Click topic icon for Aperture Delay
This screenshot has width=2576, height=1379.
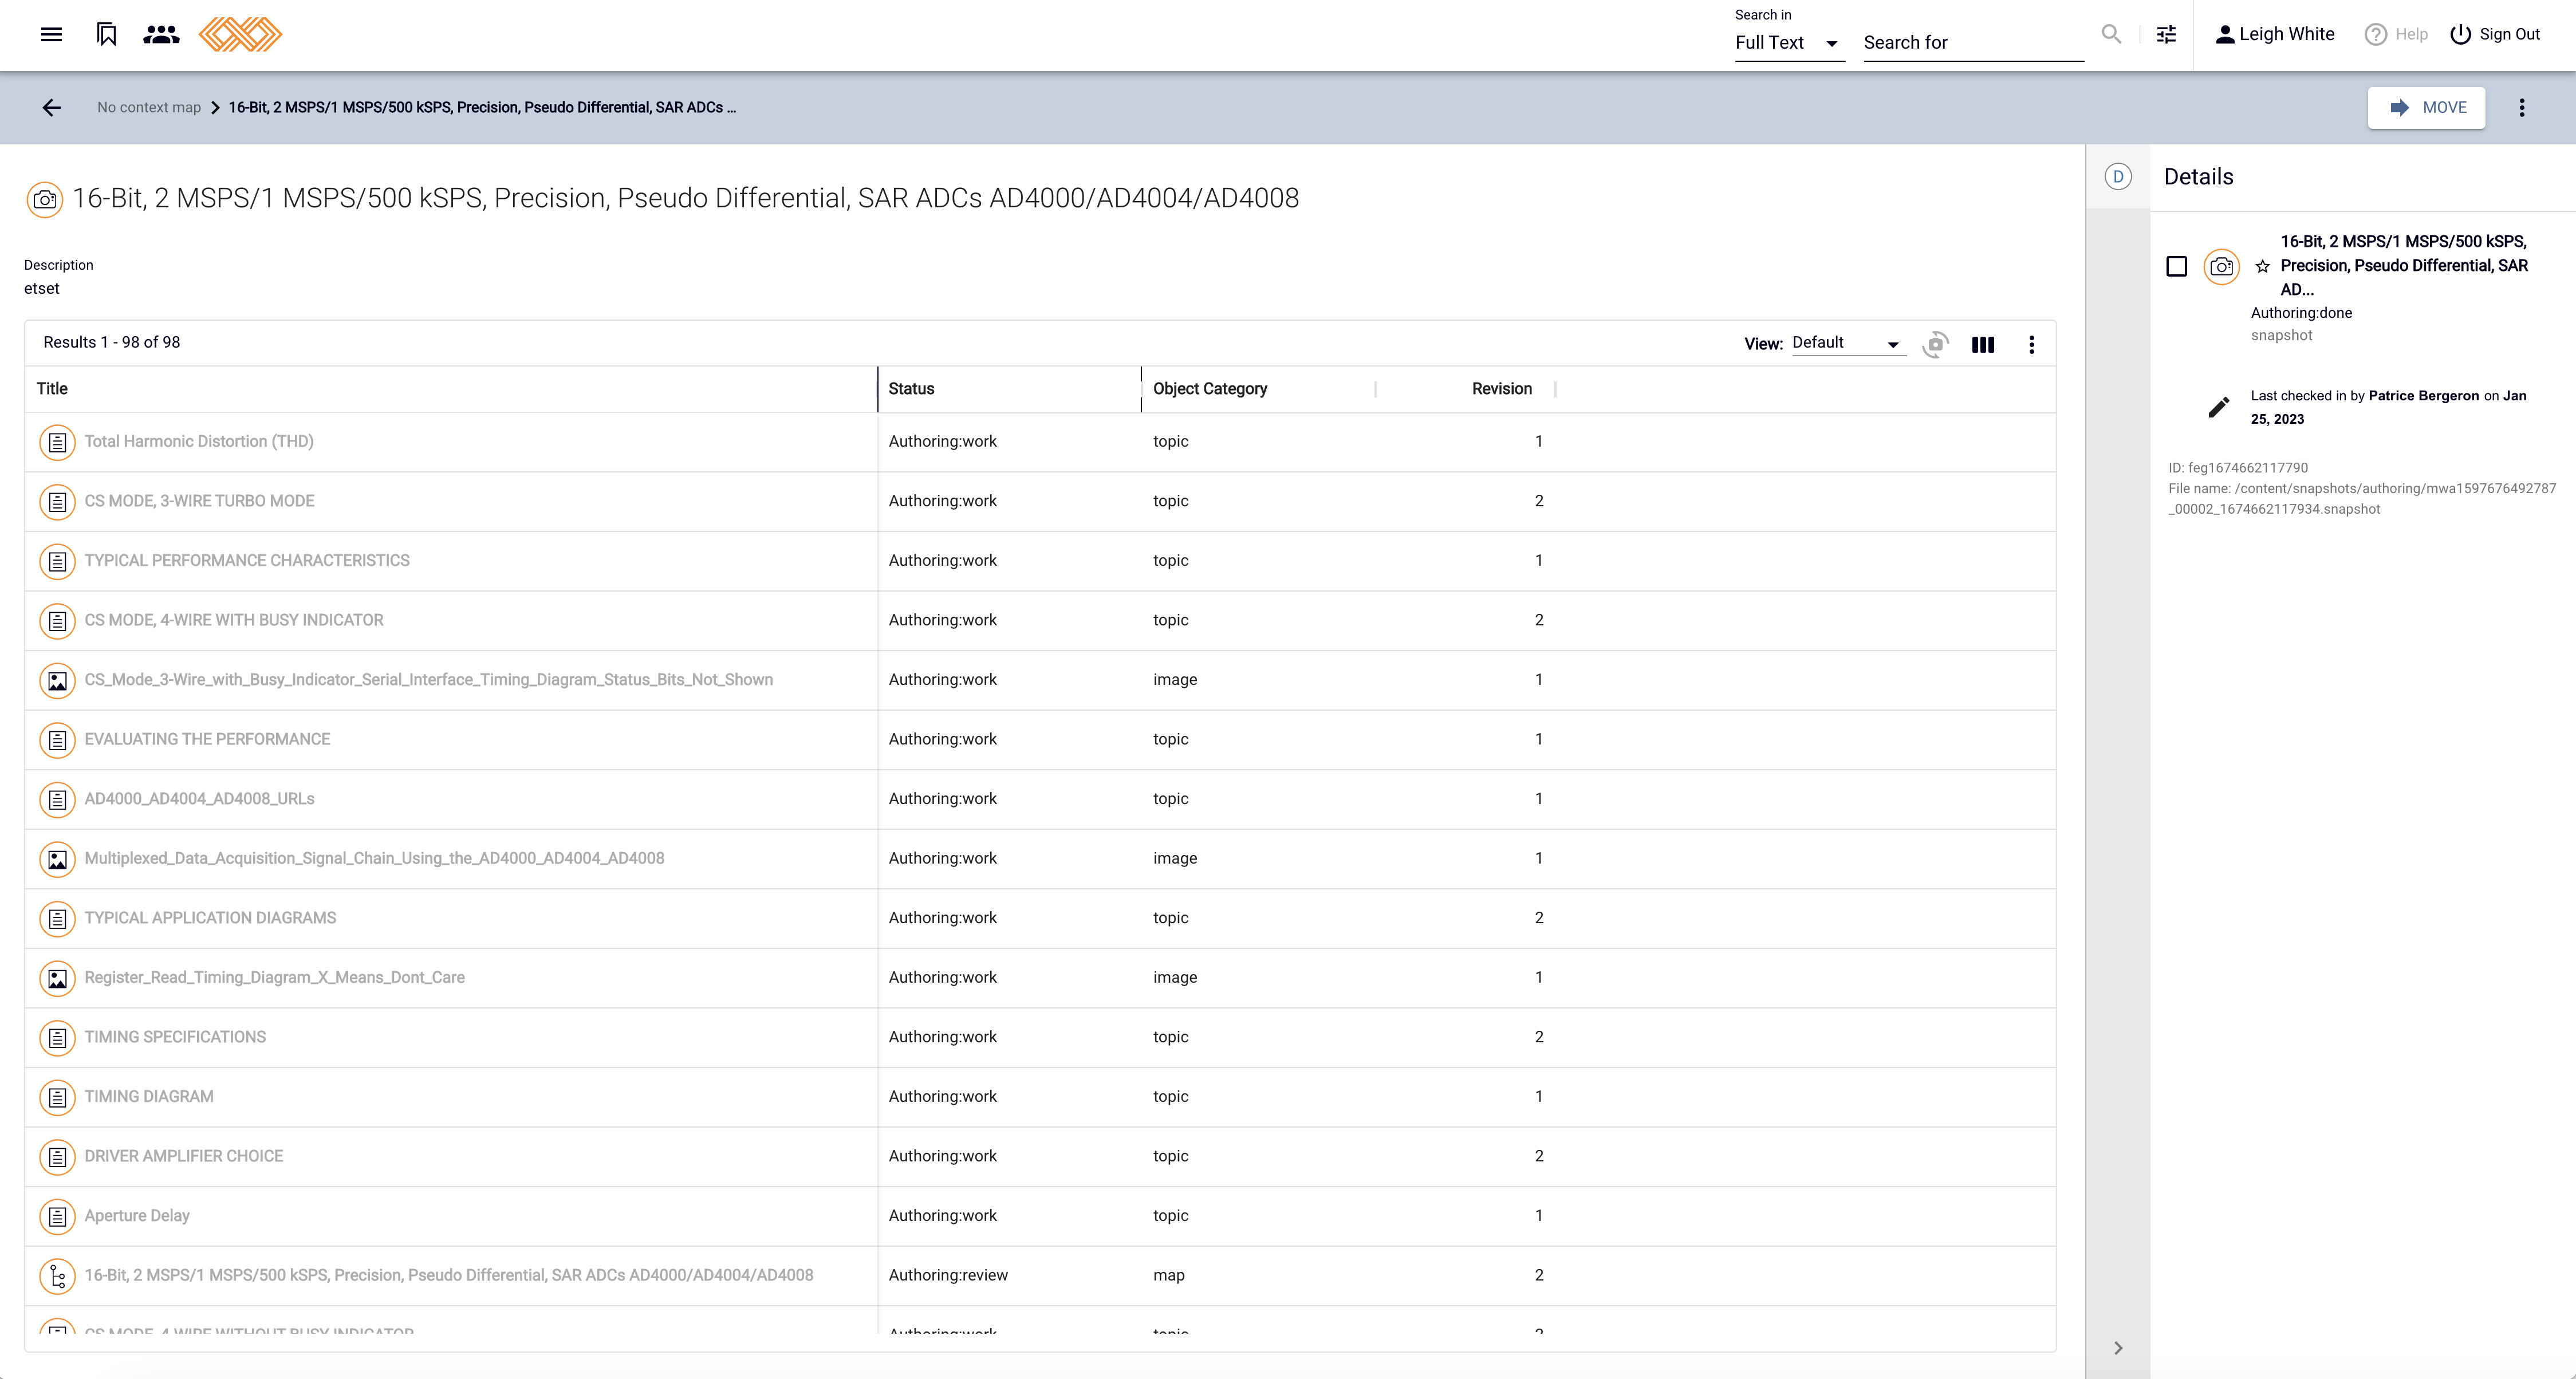(x=57, y=1216)
